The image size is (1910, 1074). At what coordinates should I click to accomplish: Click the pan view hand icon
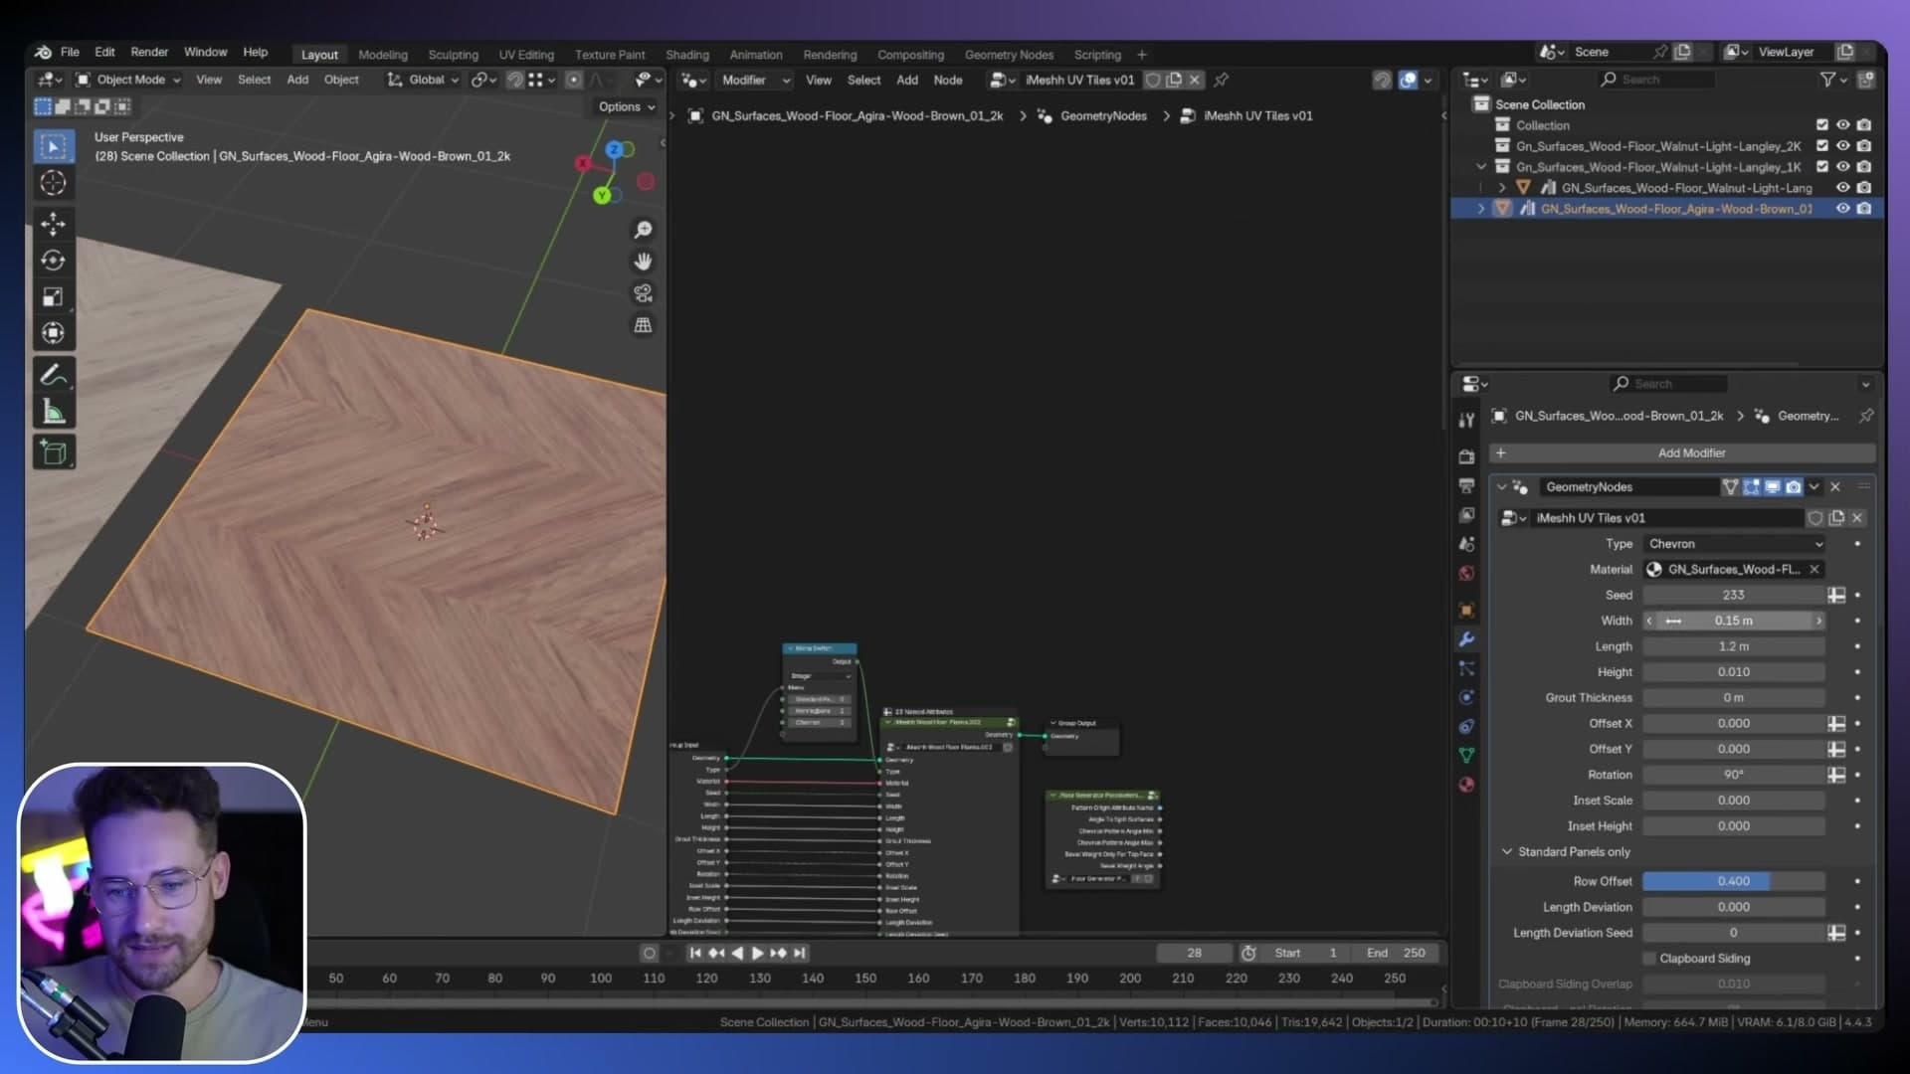coord(644,262)
